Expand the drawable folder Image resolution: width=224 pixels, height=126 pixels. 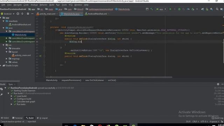[x=6, y=48]
